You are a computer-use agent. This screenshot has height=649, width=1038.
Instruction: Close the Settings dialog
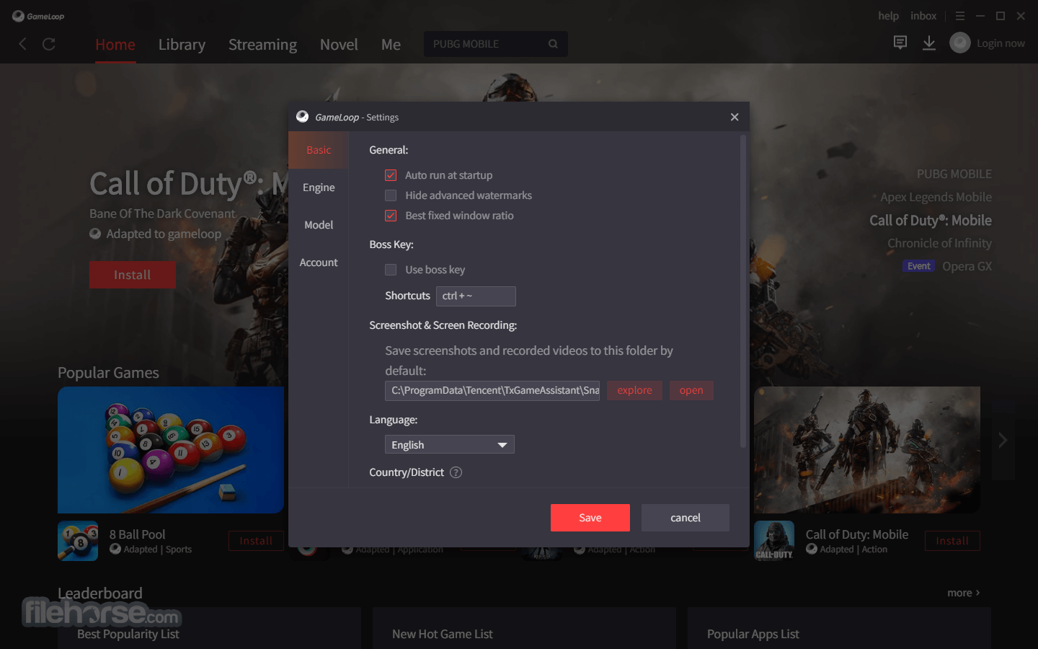pos(735,117)
